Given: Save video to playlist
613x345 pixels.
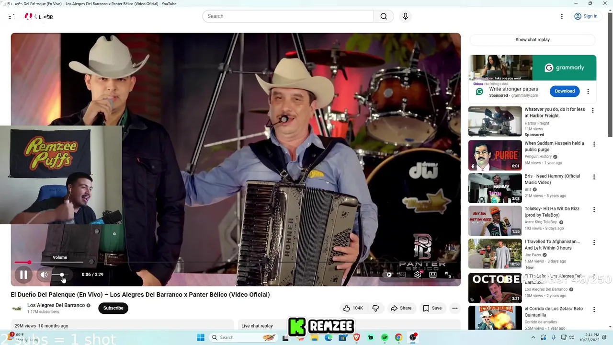Looking at the screenshot, I should point(432,308).
